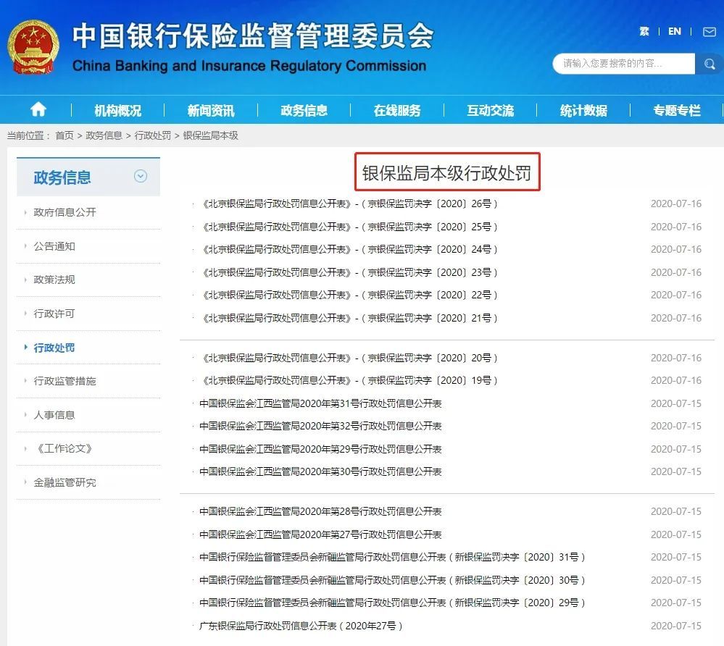
Task: Click the 中国银行保险监督管理委员会 site title
Action: (253, 35)
